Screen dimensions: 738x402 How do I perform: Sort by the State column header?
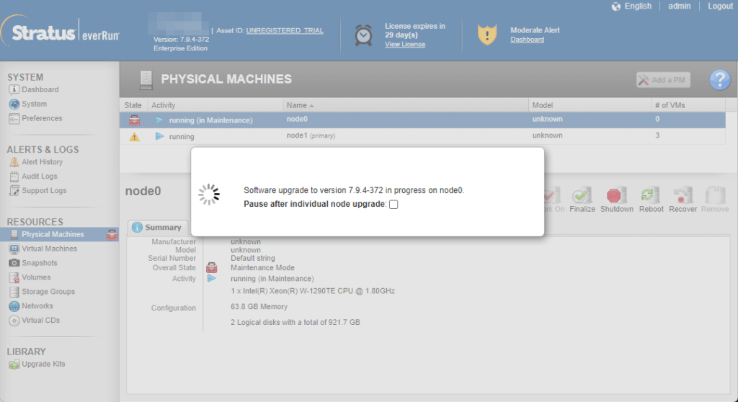pos(133,105)
